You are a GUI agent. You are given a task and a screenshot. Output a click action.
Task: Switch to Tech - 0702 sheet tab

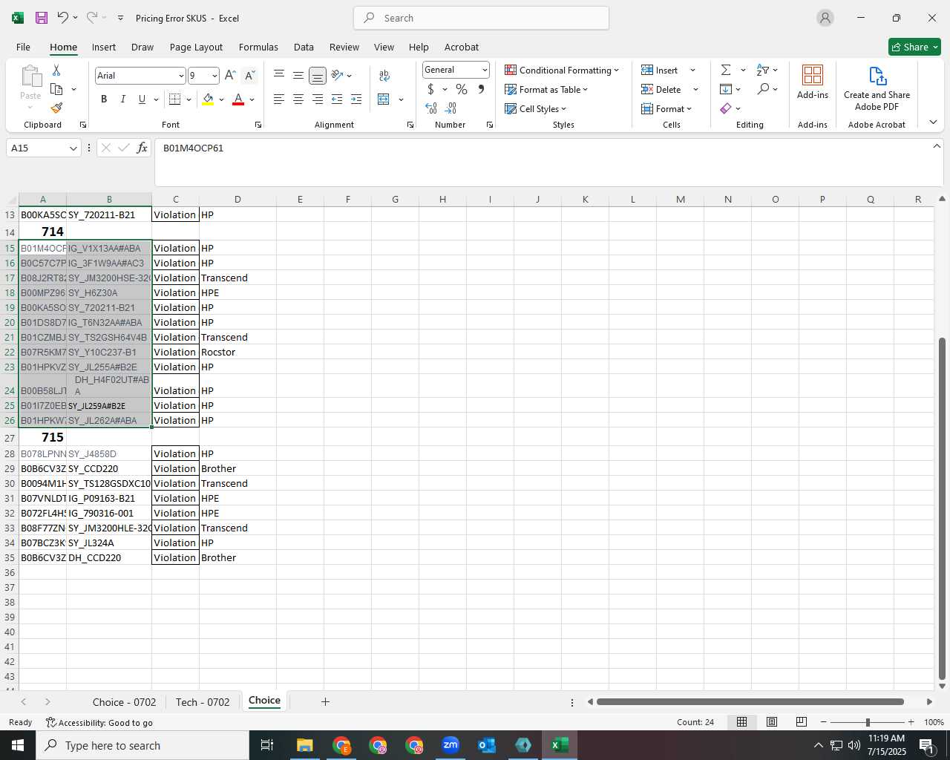click(203, 702)
